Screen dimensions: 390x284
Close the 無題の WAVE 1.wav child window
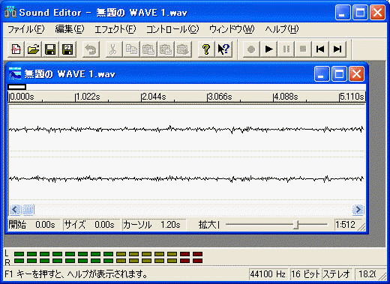356,74
